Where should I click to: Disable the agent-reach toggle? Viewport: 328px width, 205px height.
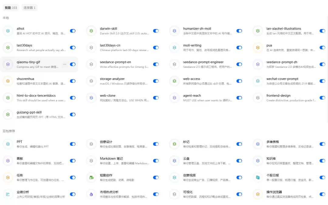click(239, 98)
